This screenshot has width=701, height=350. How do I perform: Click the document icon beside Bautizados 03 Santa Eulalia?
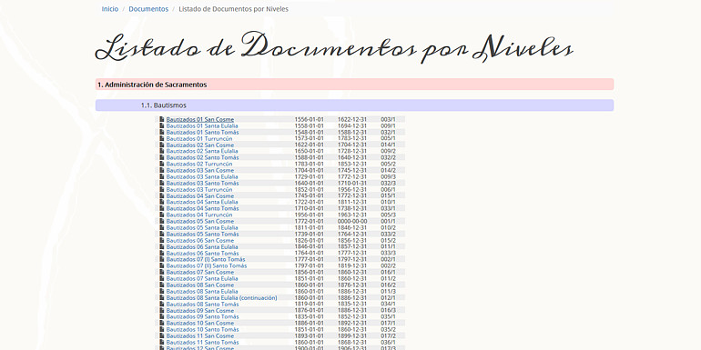pyautogui.click(x=162, y=176)
